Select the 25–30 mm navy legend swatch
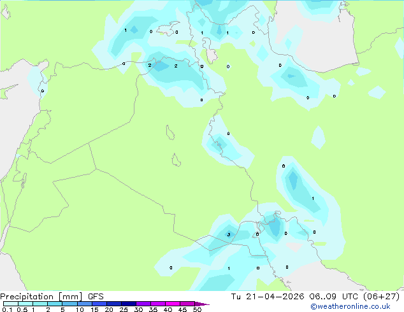 128,304
